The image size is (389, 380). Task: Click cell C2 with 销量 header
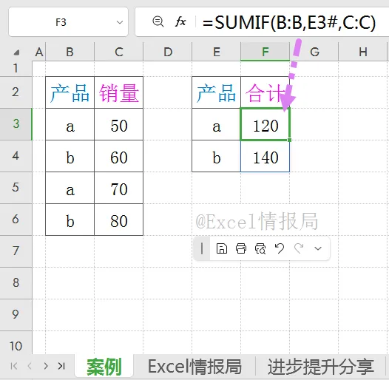point(119,92)
